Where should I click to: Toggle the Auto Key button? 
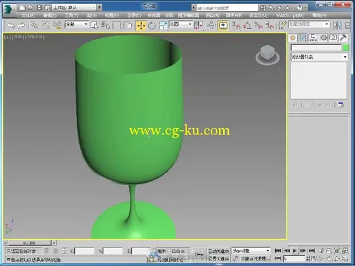click(x=218, y=251)
